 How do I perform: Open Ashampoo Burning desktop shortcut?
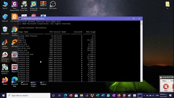(5, 57)
